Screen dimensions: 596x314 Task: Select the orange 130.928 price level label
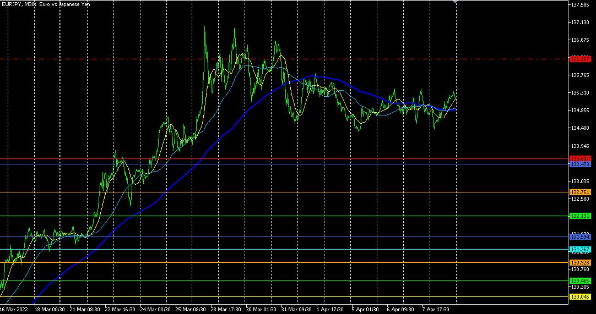(580, 263)
